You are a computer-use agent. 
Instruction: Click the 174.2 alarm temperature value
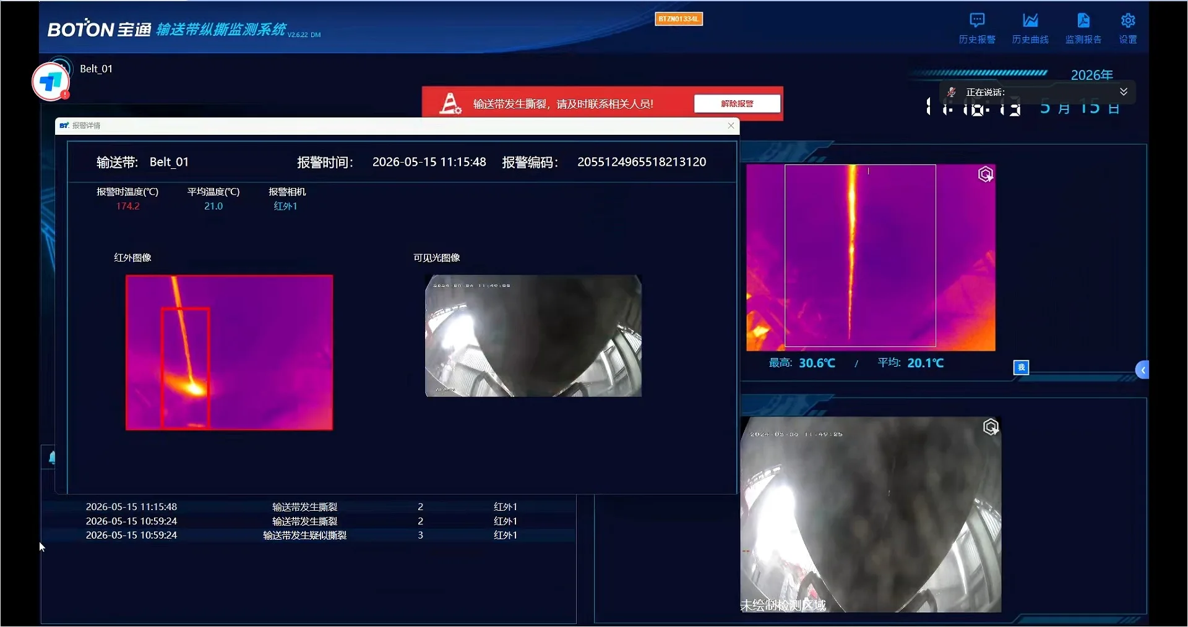(x=128, y=207)
